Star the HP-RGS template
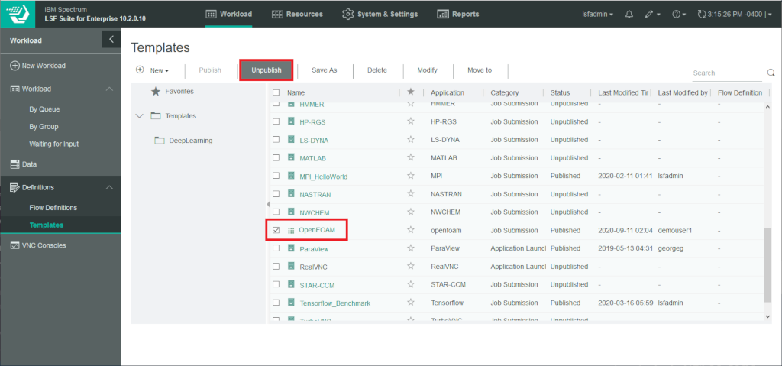Image resolution: width=782 pixels, height=366 pixels. (410, 121)
